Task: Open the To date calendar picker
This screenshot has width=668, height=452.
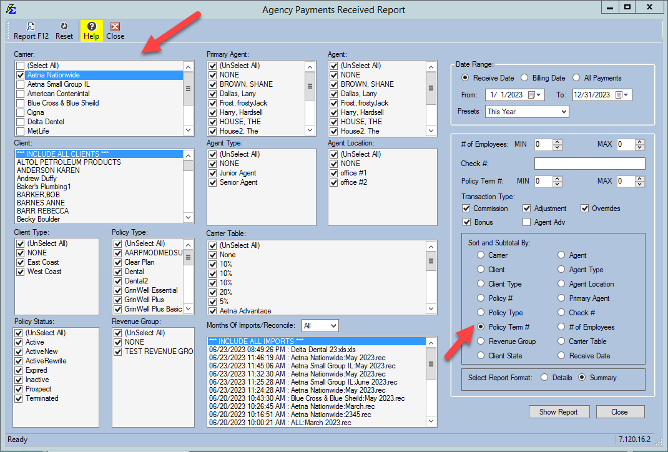Action: click(619, 95)
